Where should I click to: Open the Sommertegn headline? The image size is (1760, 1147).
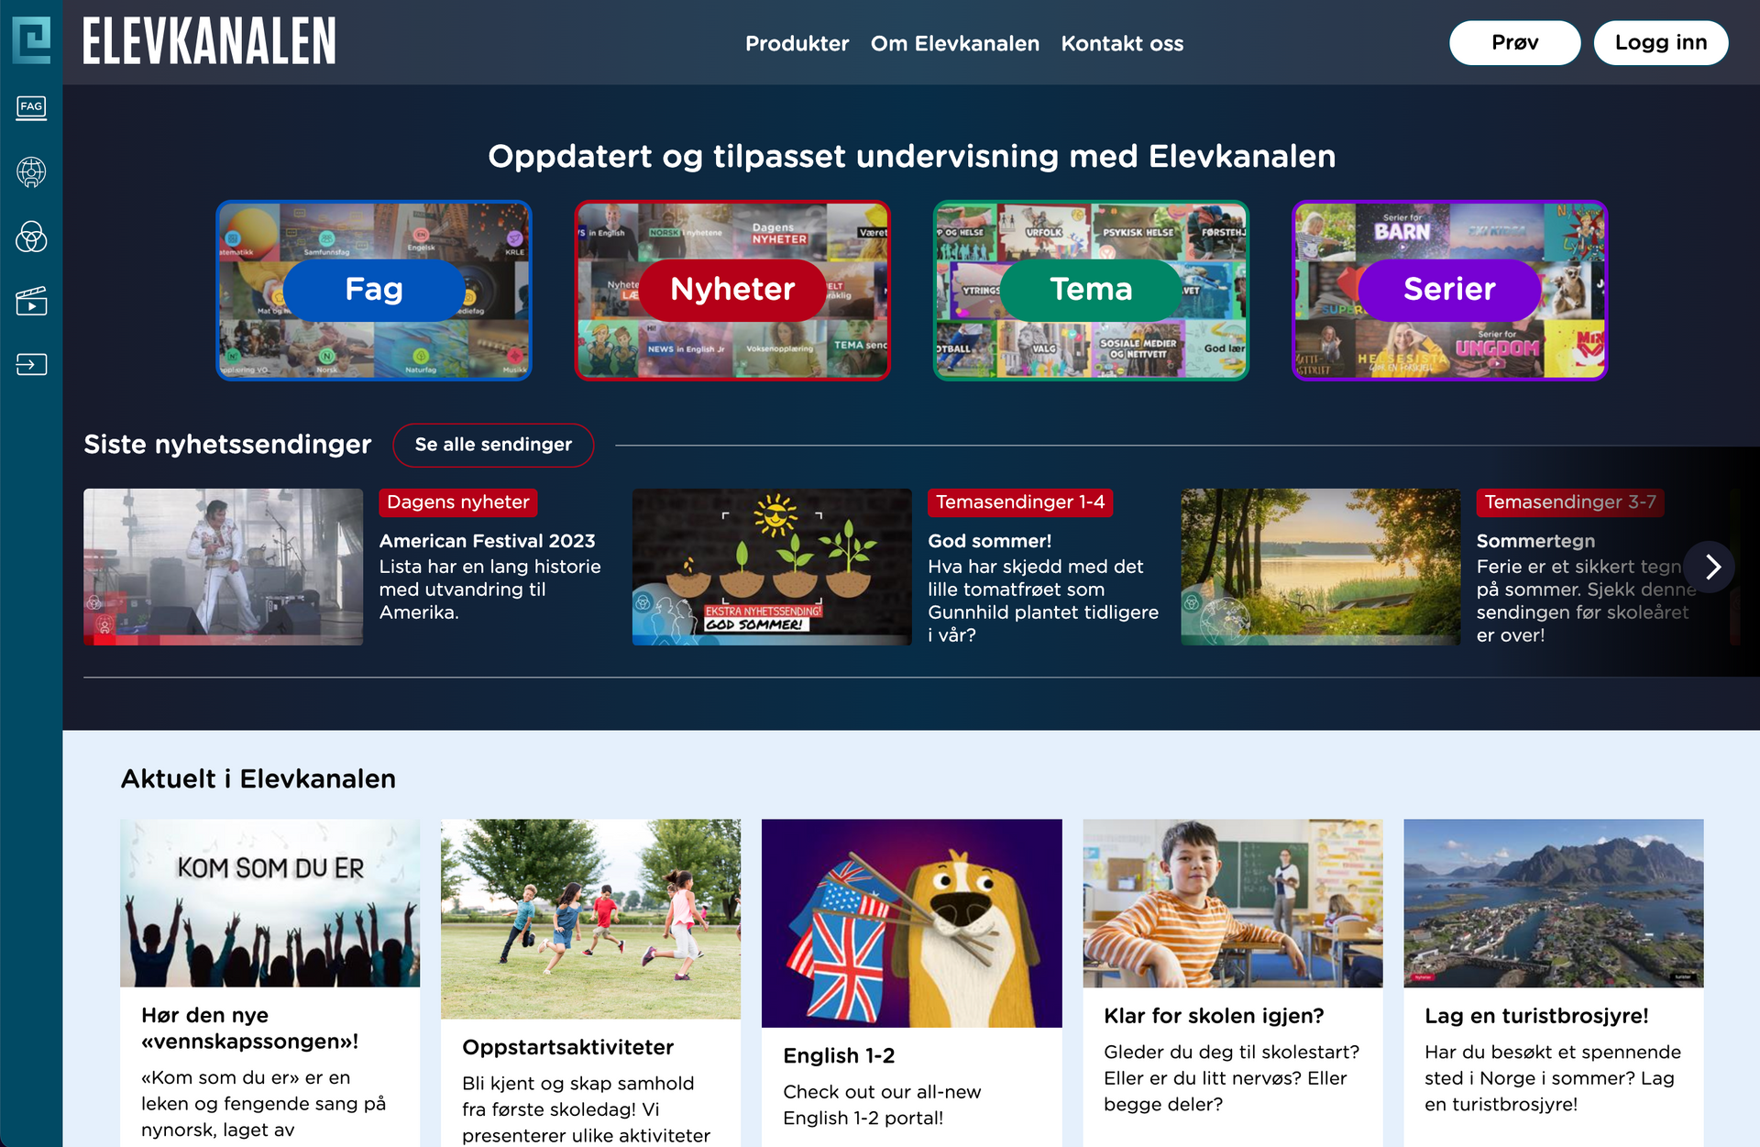tap(1535, 541)
